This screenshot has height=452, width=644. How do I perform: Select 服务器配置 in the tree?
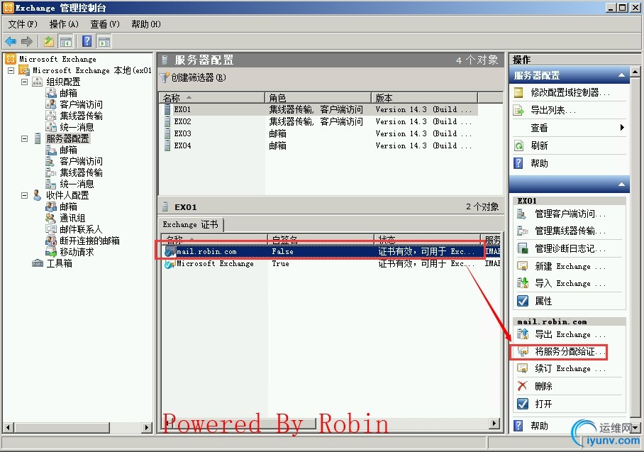[68, 138]
